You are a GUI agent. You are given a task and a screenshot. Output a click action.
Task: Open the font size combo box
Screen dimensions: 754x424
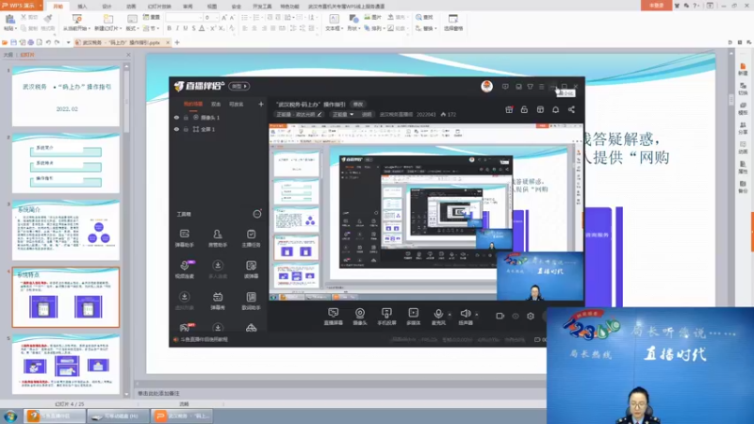[x=210, y=17]
